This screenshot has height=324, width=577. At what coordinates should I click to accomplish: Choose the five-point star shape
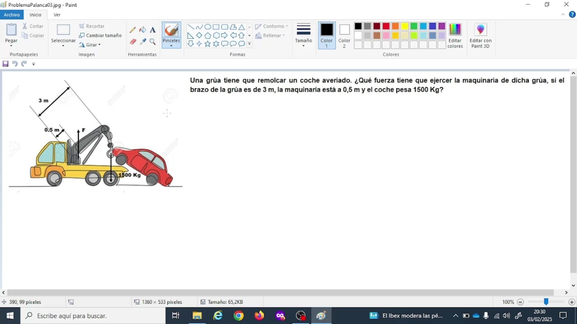tap(207, 44)
